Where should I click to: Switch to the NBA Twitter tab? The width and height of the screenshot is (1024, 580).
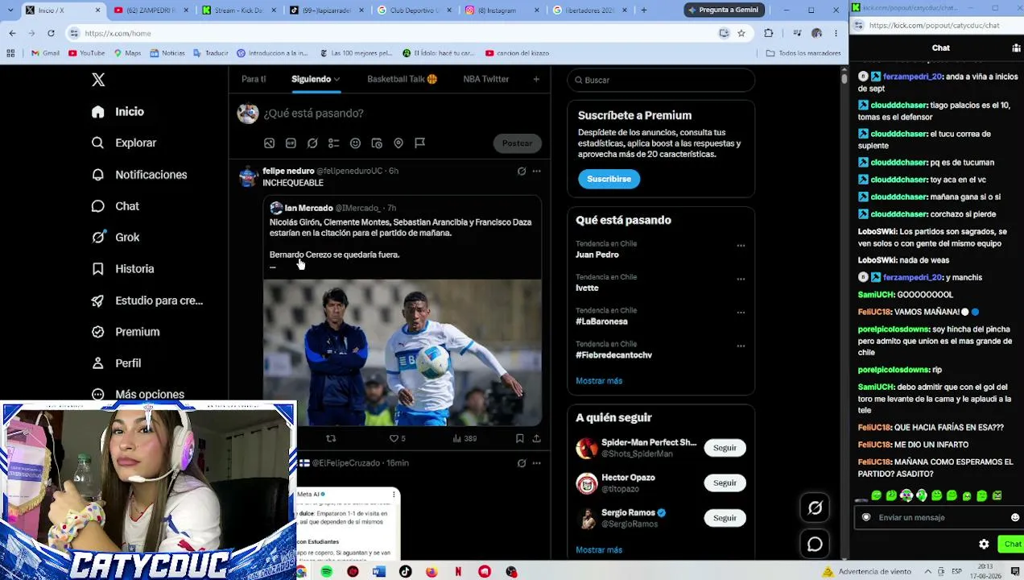click(x=486, y=79)
